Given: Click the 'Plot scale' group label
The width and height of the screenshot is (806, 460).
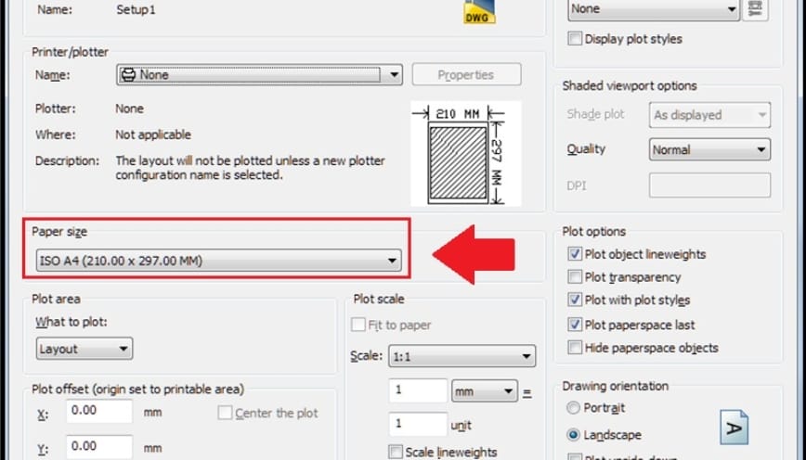Looking at the screenshot, I should 379,299.
